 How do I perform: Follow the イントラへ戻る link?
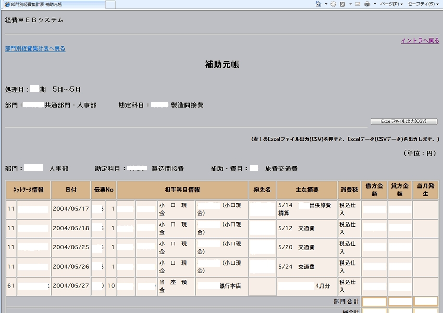[x=420, y=40]
